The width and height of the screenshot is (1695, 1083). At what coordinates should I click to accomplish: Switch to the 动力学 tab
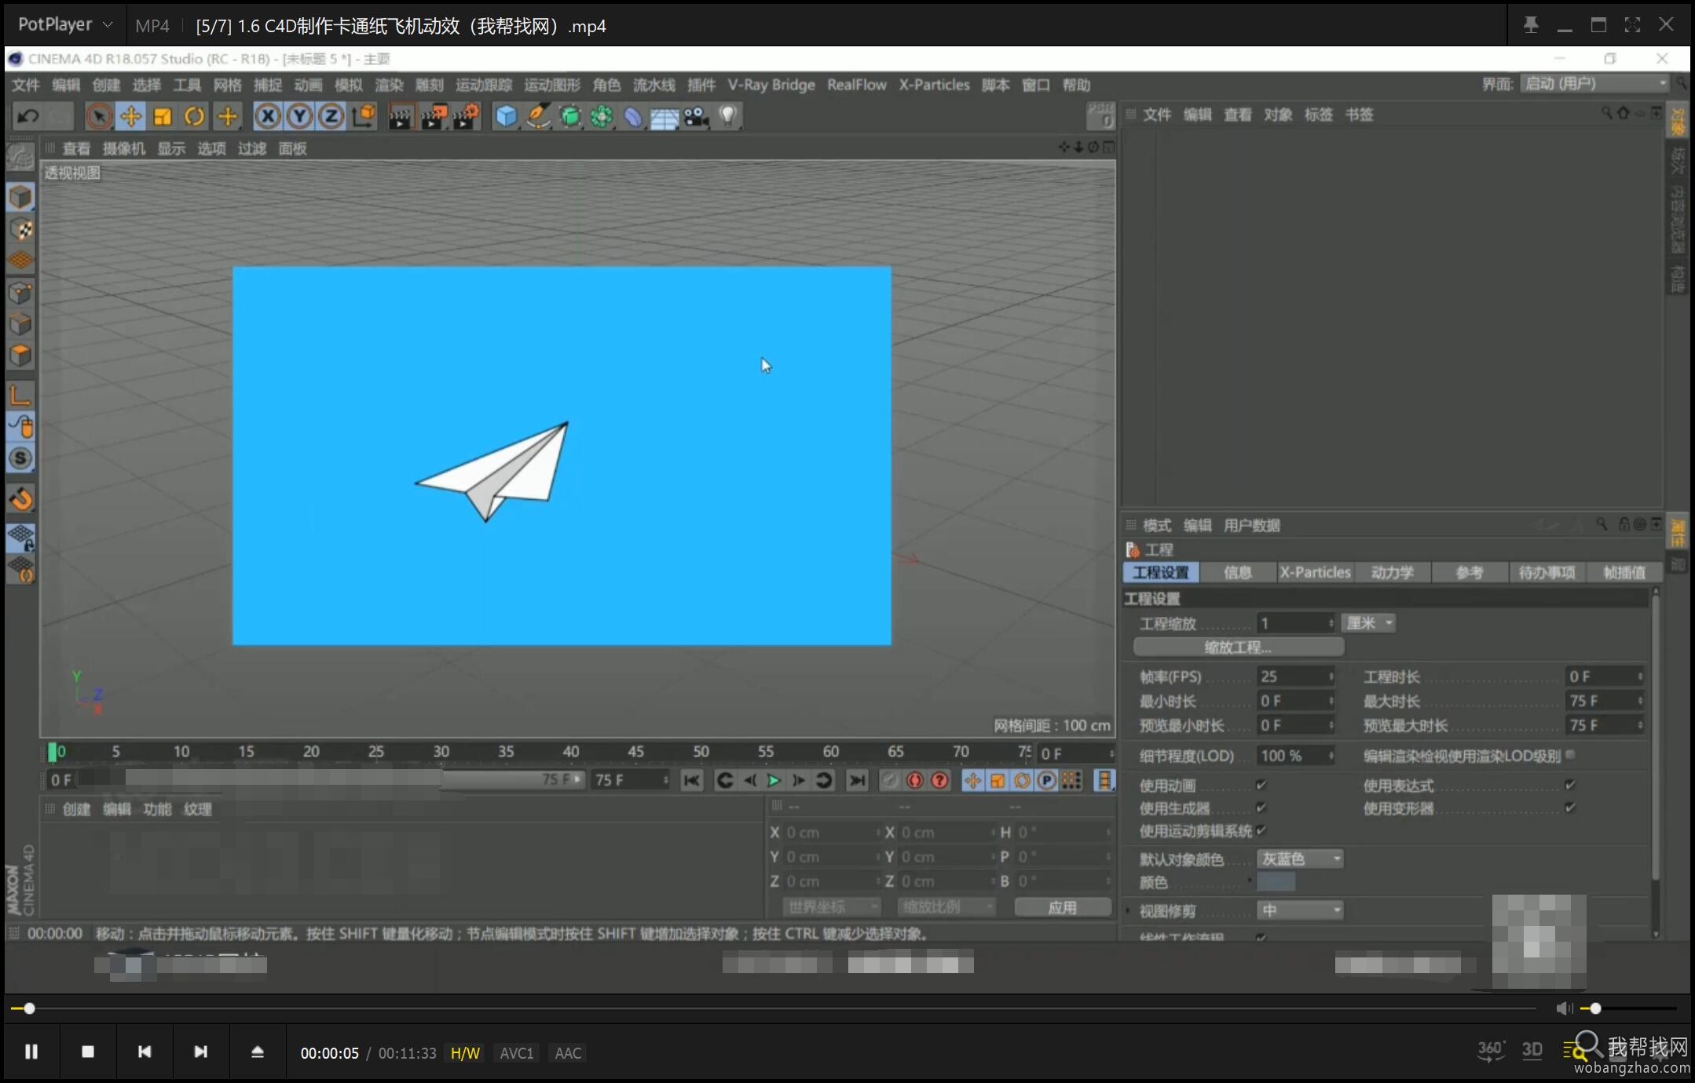pyautogui.click(x=1392, y=572)
